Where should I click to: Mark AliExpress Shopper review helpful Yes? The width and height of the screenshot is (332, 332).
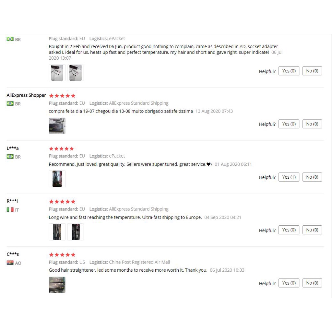[x=289, y=124]
